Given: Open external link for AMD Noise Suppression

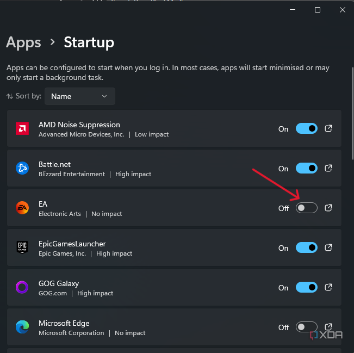Looking at the screenshot, I should (328, 128).
